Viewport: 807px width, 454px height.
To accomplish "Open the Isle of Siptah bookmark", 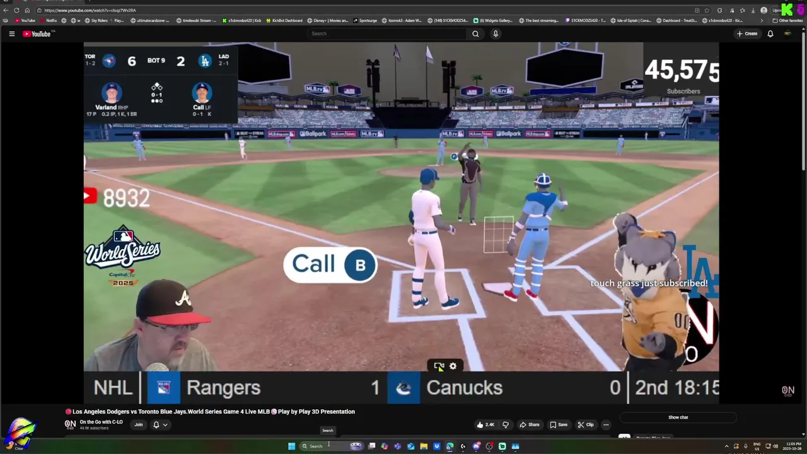I will click(x=631, y=20).
